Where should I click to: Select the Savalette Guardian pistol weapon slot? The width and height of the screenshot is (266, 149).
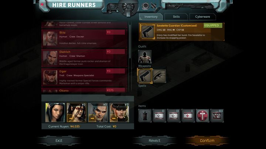point(145,76)
